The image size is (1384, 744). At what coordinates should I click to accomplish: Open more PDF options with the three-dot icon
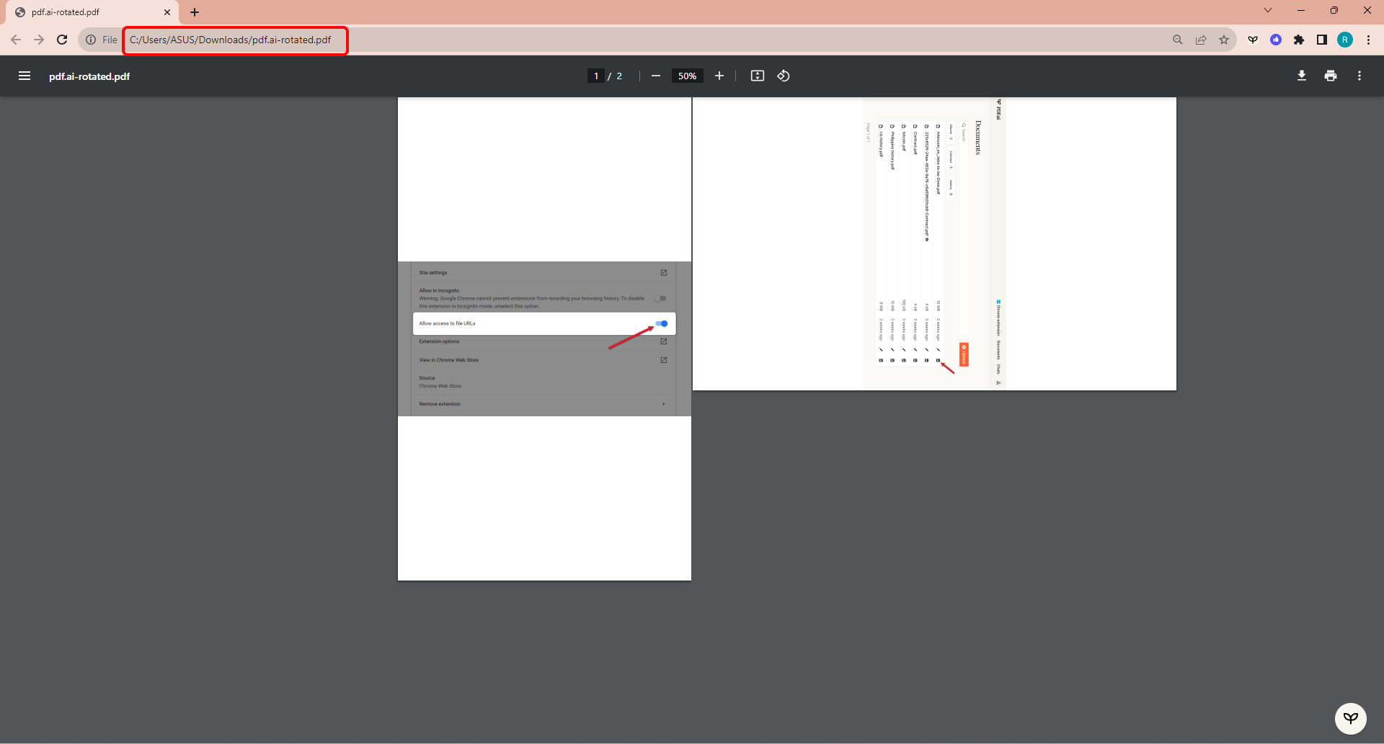pyautogui.click(x=1359, y=76)
